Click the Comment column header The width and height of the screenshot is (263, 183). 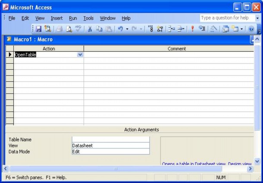[x=169, y=49]
